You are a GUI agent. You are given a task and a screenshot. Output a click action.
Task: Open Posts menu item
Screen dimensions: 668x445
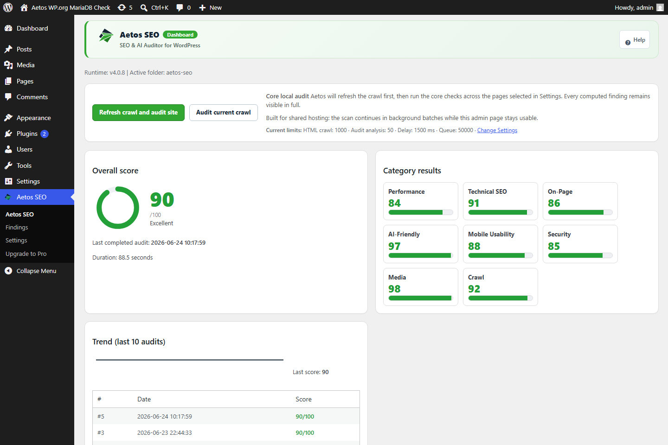(x=37, y=49)
